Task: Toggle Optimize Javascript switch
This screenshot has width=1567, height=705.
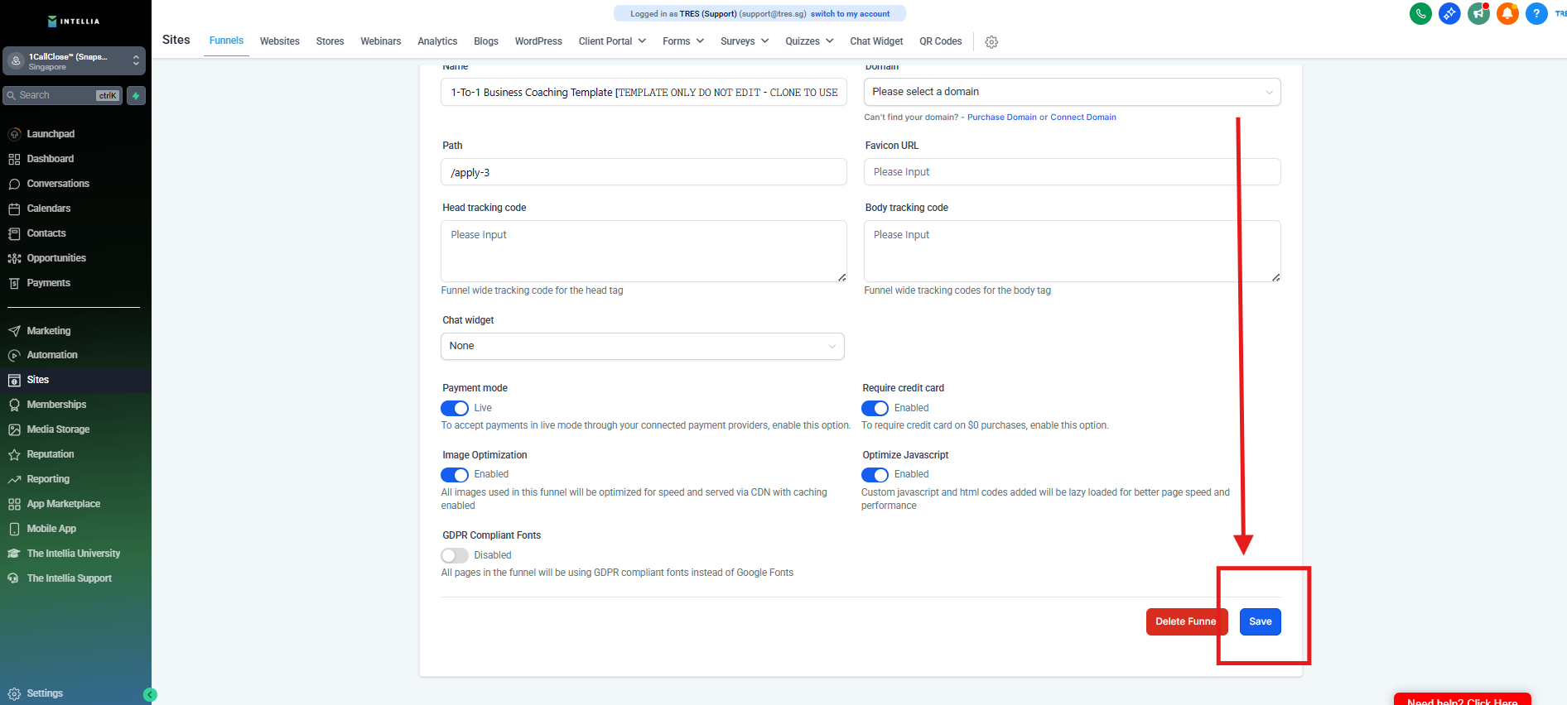Action: (x=875, y=475)
